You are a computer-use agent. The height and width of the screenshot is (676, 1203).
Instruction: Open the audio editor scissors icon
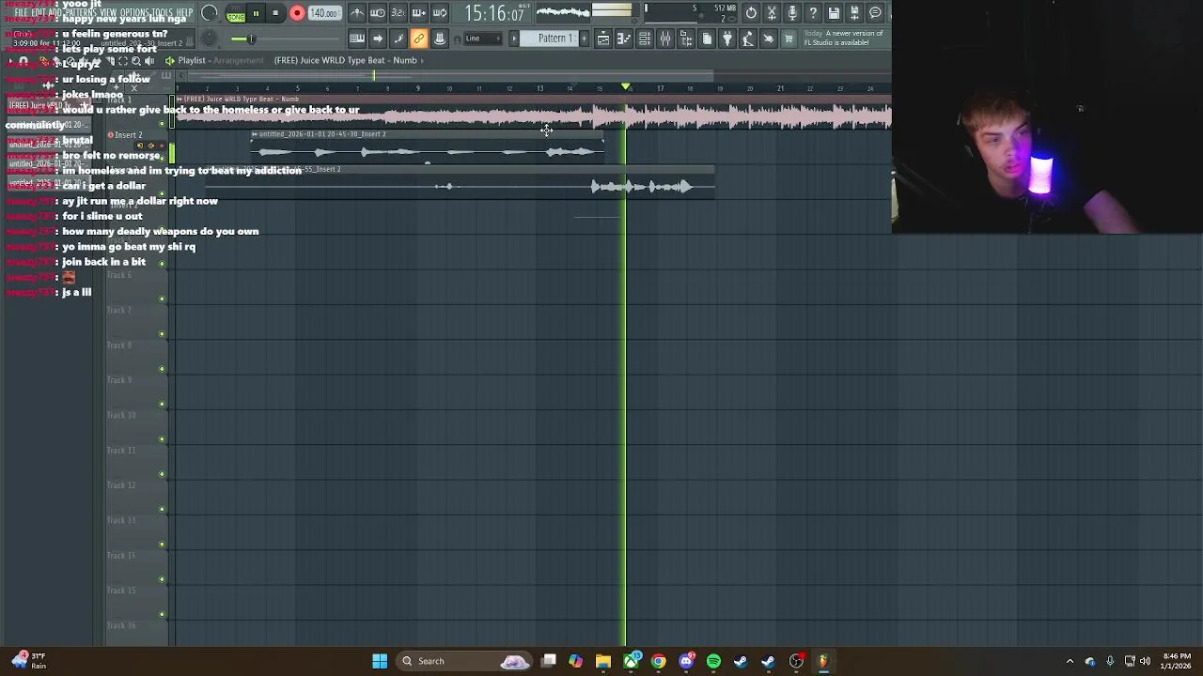[772, 13]
